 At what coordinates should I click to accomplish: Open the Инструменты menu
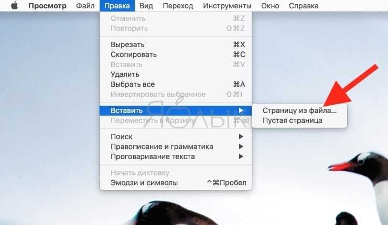(227, 6)
